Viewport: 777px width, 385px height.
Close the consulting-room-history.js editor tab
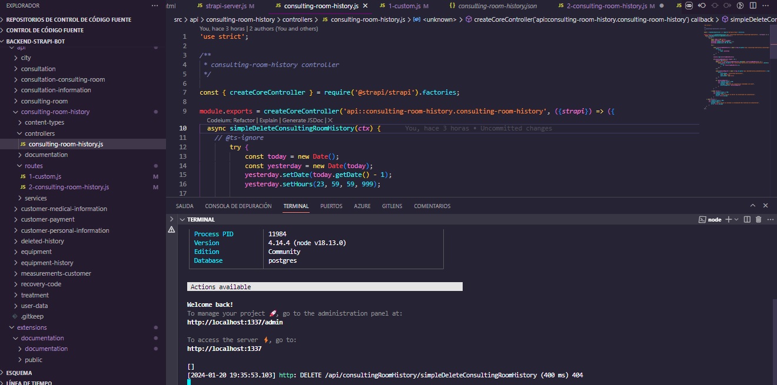365,6
